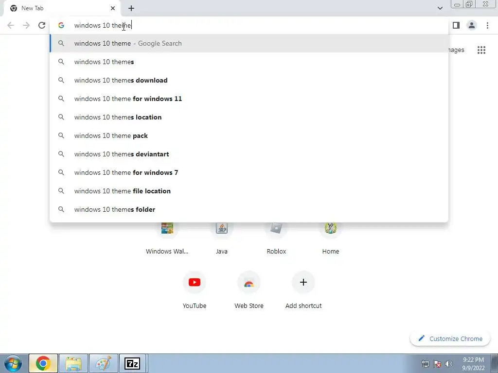Click the browser back arrow
The width and height of the screenshot is (498, 373).
11,25
